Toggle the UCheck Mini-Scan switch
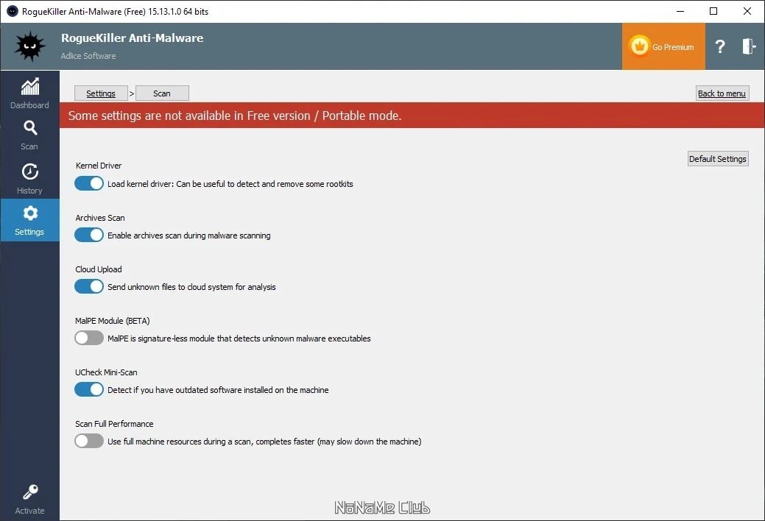765x521 pixels. pos(89,389)
